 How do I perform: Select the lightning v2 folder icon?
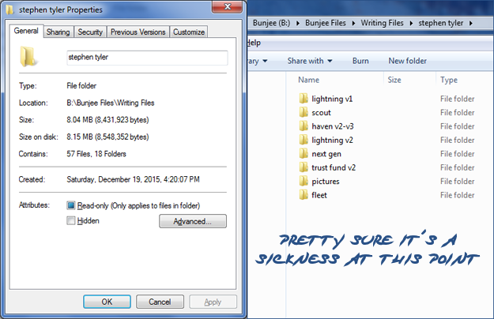[x=304, y=141]
